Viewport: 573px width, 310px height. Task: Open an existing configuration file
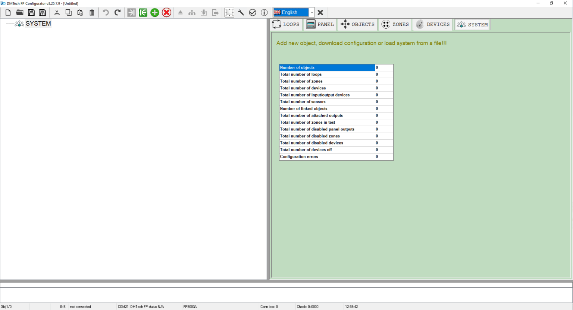pos(19,12)
